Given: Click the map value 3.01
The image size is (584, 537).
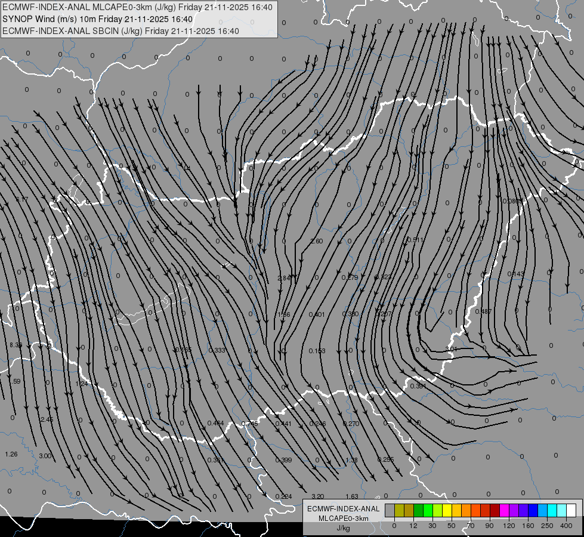Looking at the screenshot, I should [451, 349].
